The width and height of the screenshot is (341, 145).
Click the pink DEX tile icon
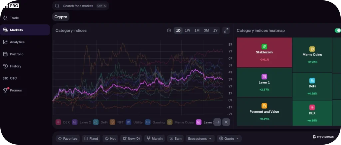click(x=312, y=107)
